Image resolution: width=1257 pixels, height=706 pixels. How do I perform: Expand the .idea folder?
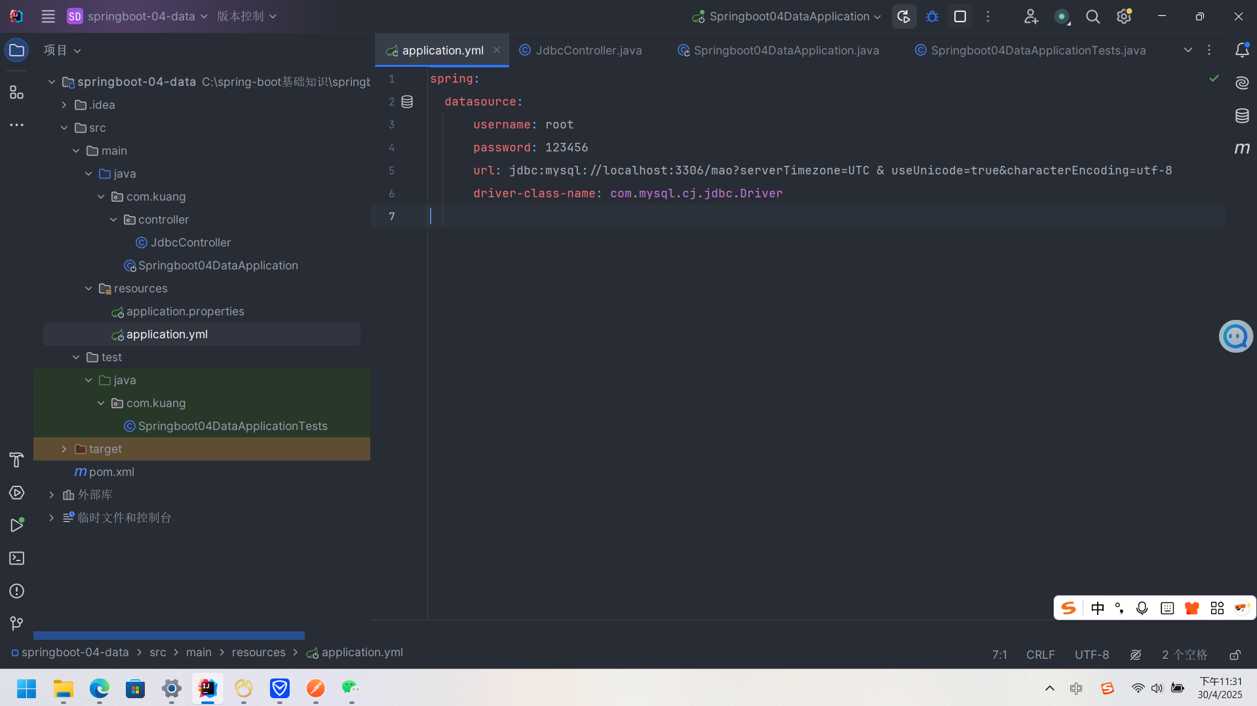pos(64,105)
